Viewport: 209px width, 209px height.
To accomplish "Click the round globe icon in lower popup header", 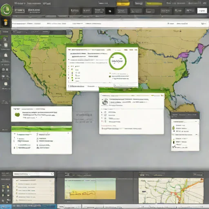I will coord(105,102).
